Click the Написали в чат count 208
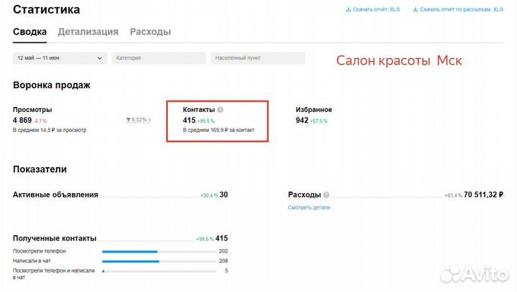 (x=223, y=261)
